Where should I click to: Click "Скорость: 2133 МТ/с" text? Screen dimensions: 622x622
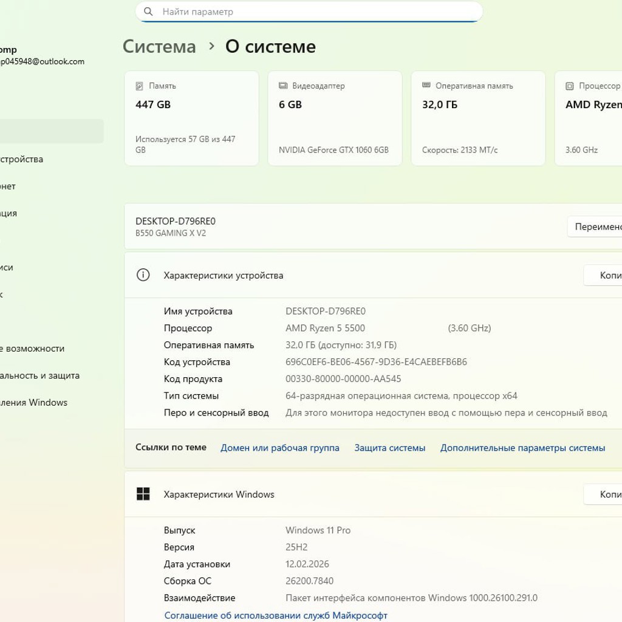[460, 150]
